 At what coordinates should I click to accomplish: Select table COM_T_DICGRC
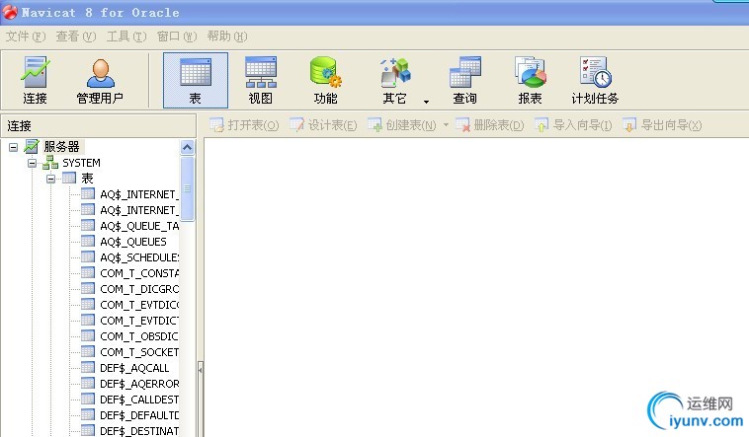(139, 289)
